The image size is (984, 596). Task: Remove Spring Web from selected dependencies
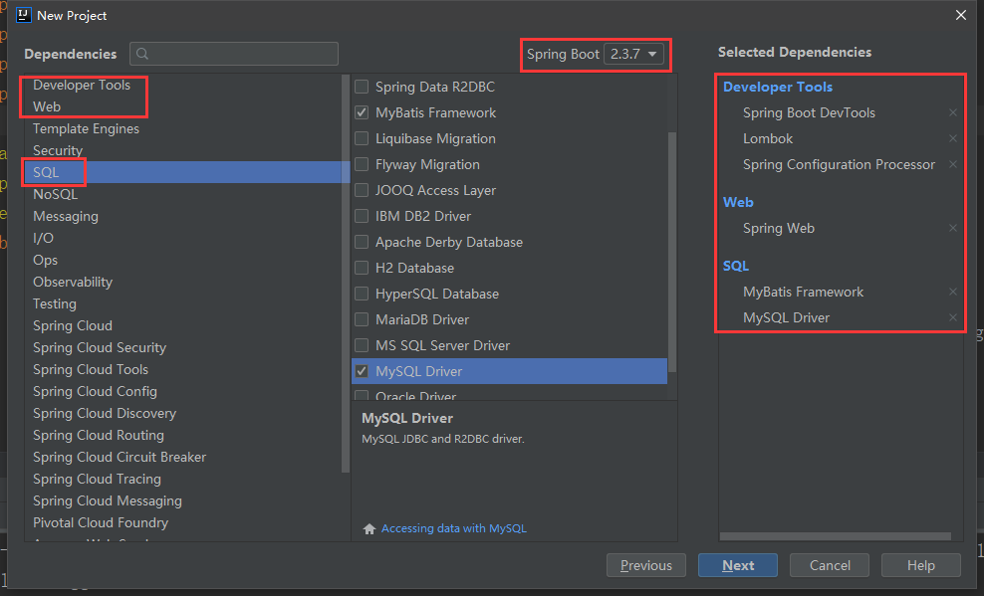pos(952,228)
